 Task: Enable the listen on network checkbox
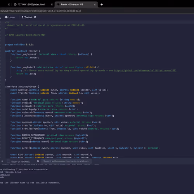(x=9, y=161)
